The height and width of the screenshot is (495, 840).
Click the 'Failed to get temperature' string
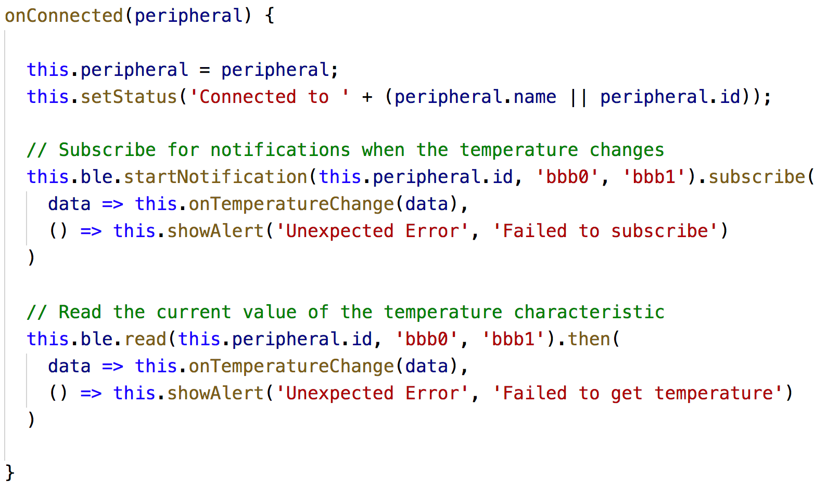point(638,393)
